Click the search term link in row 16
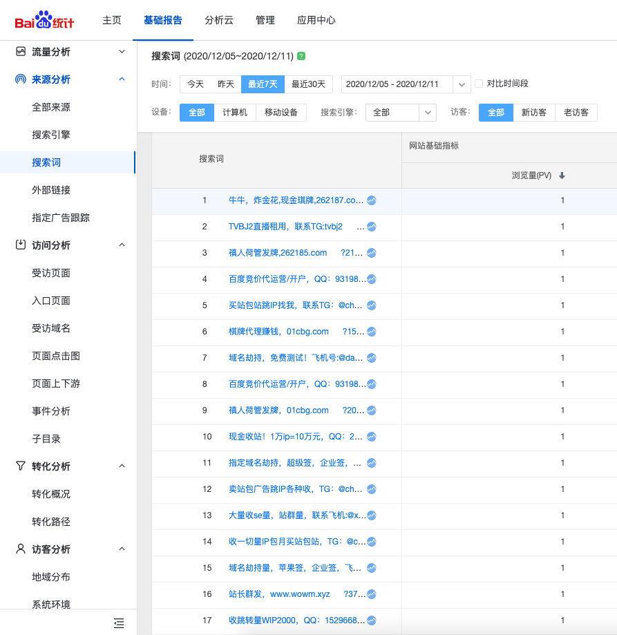This screenshot has width=617, height=635. pyautogui.click(x=279, y=594)
